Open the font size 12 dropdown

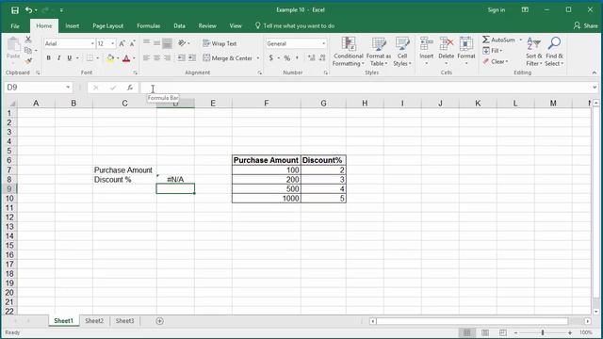click(x=113, y=44)
